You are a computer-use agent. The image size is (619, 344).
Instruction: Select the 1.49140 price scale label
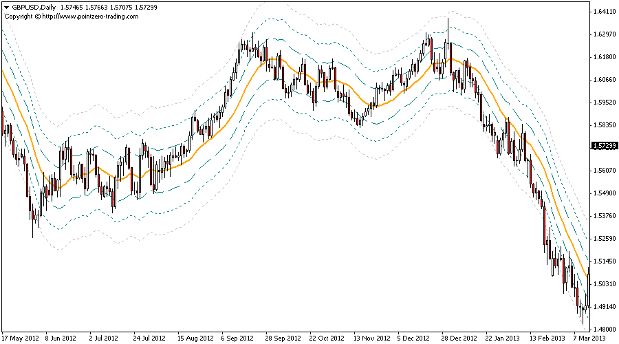pos(603,307)
